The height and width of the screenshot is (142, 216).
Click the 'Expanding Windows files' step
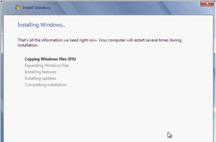47,65
